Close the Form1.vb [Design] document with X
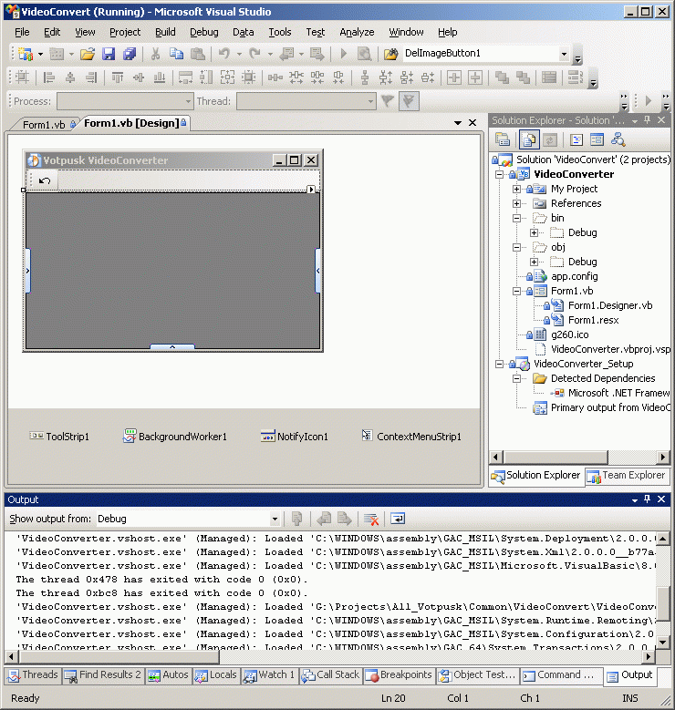This screenshot has width=675, height=710. coord(472,123)
